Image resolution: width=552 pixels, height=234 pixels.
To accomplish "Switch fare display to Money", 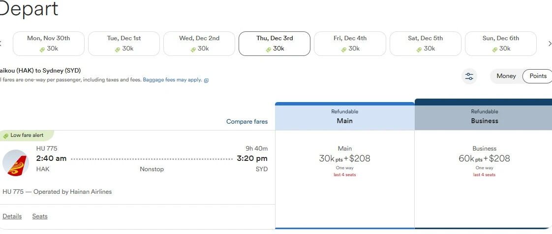I will coord(506,76).
